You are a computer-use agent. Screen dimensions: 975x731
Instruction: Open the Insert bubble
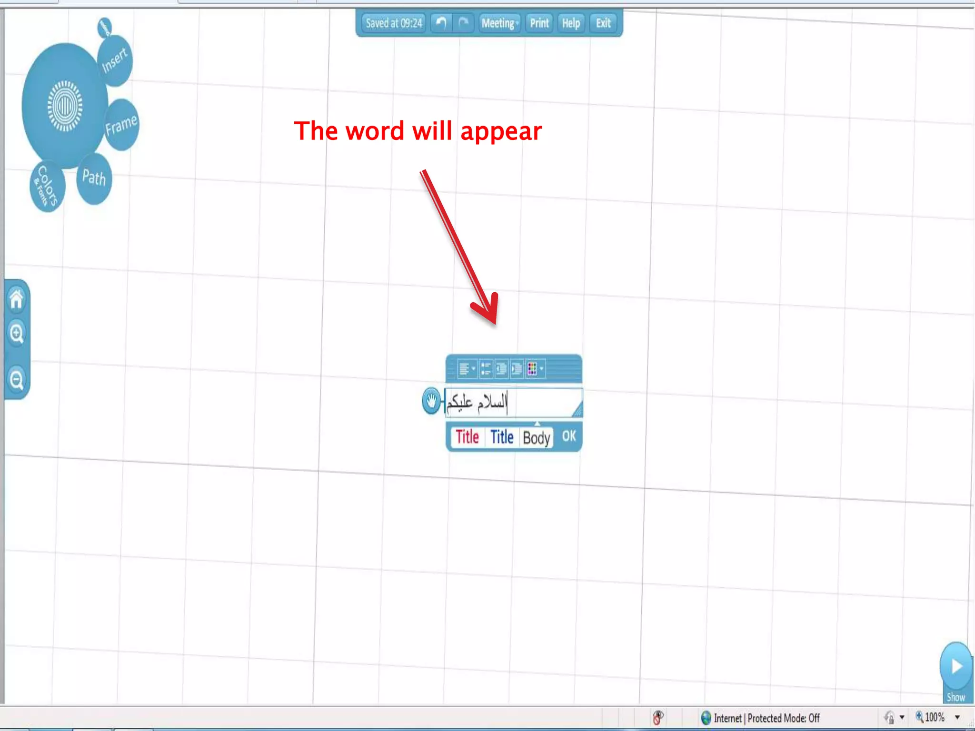[115, 60]
